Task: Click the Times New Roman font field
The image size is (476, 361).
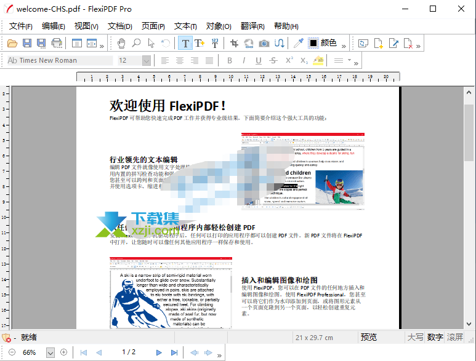Action: [x=60, y=61]
